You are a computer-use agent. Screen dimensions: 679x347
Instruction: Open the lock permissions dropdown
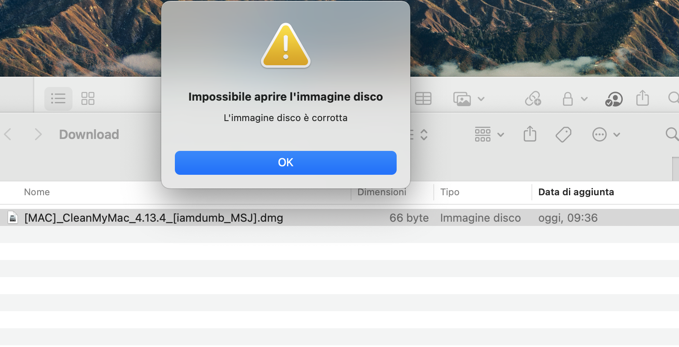pyautogui.click(x=575, y=99)
